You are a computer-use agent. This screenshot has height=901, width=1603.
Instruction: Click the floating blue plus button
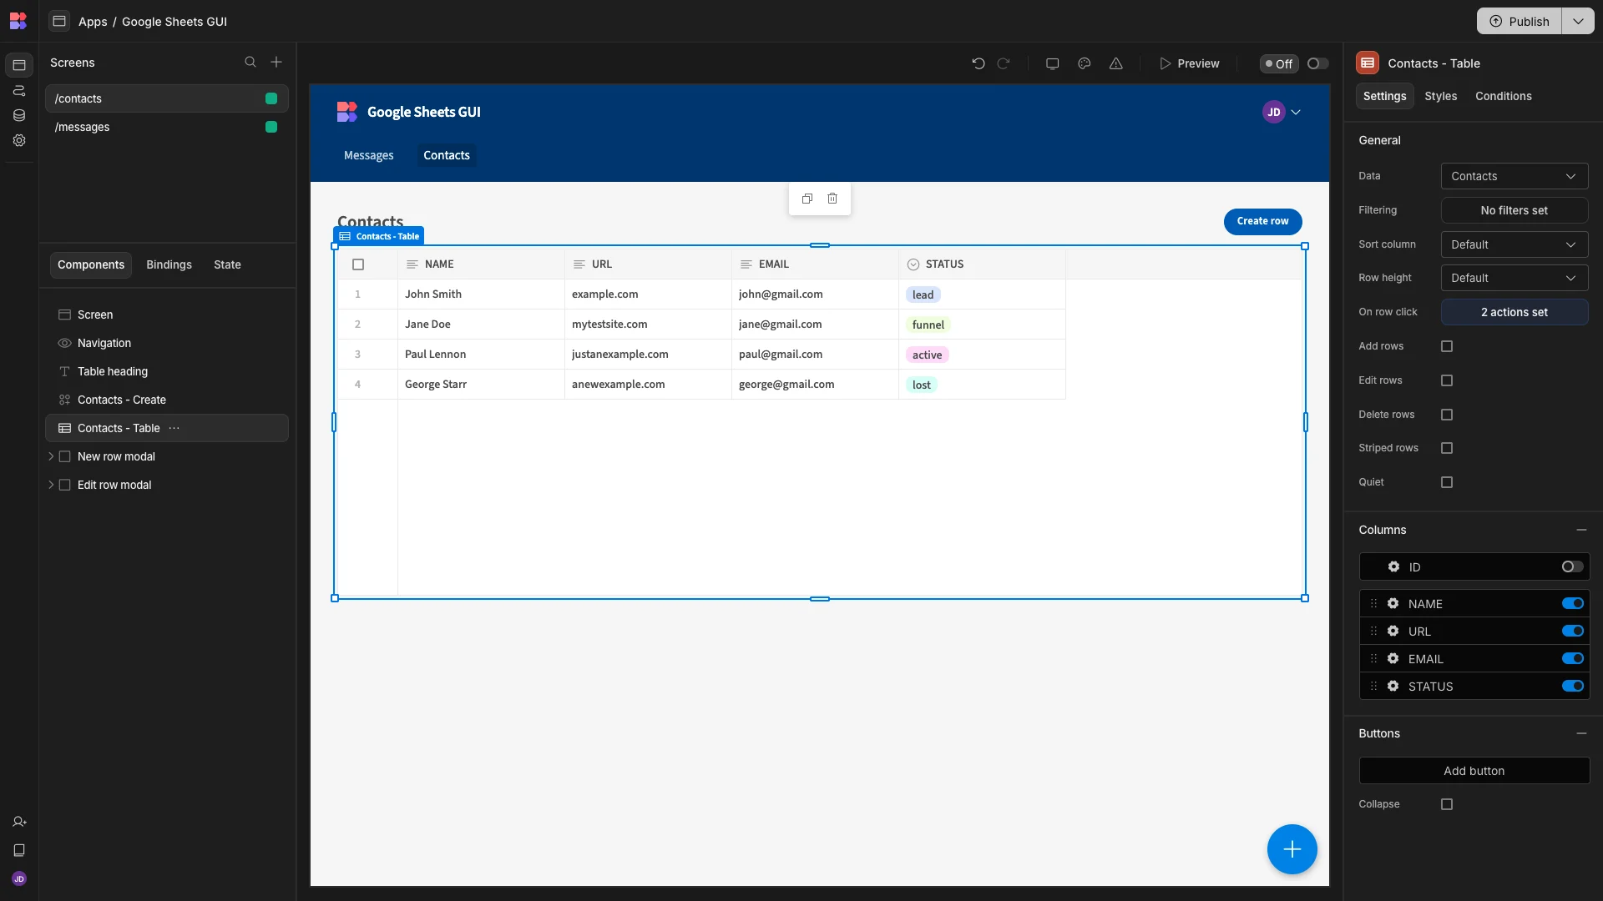point(1292,849)
